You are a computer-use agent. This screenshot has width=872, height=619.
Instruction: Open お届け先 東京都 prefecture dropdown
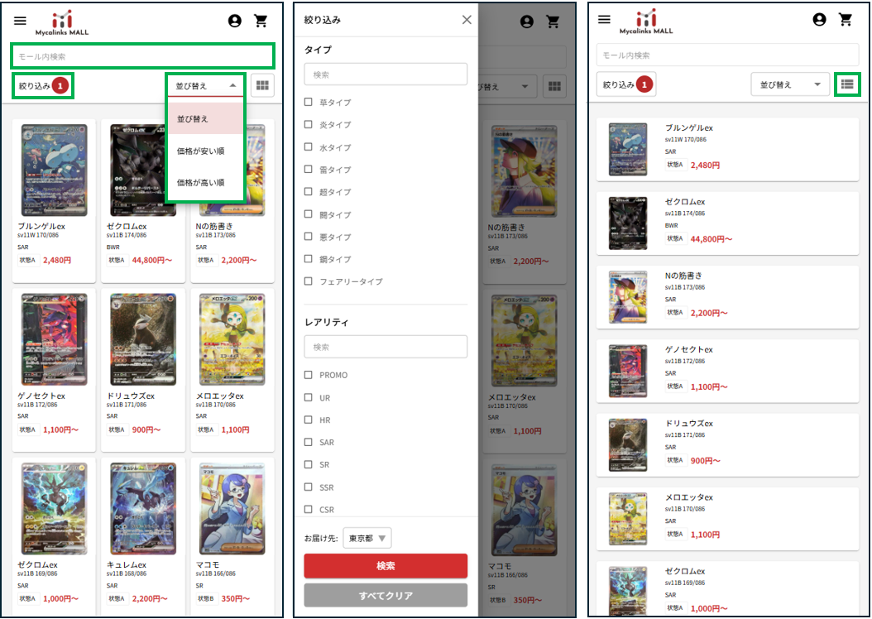367,538
